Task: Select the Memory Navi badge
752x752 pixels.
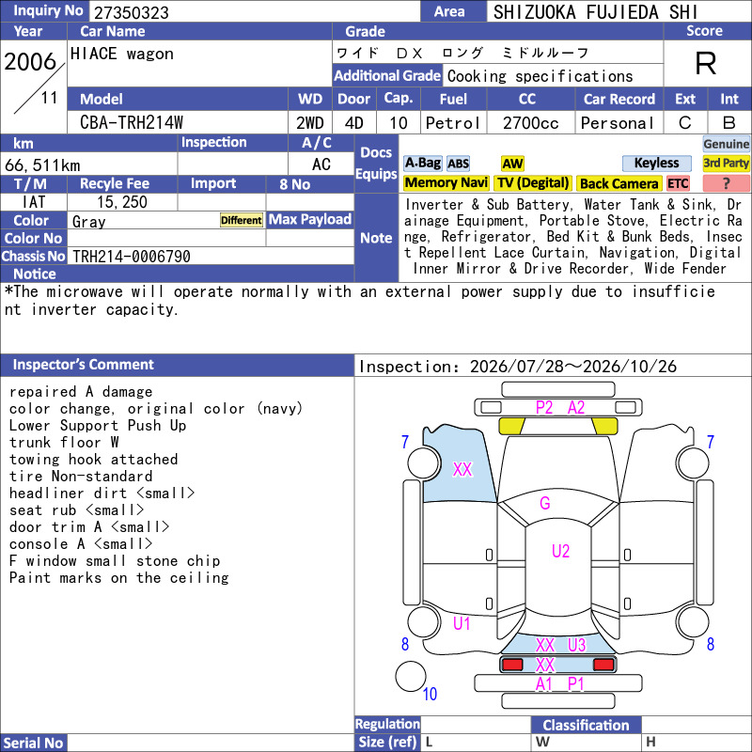Action: (446, 182)
